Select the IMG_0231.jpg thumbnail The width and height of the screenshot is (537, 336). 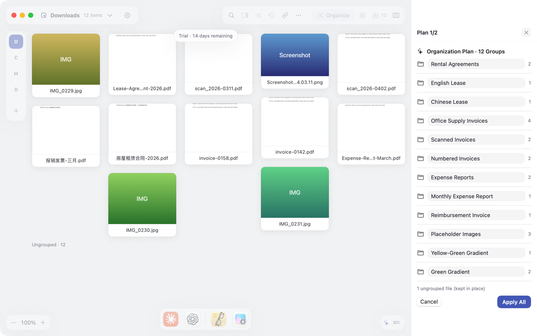295,198
